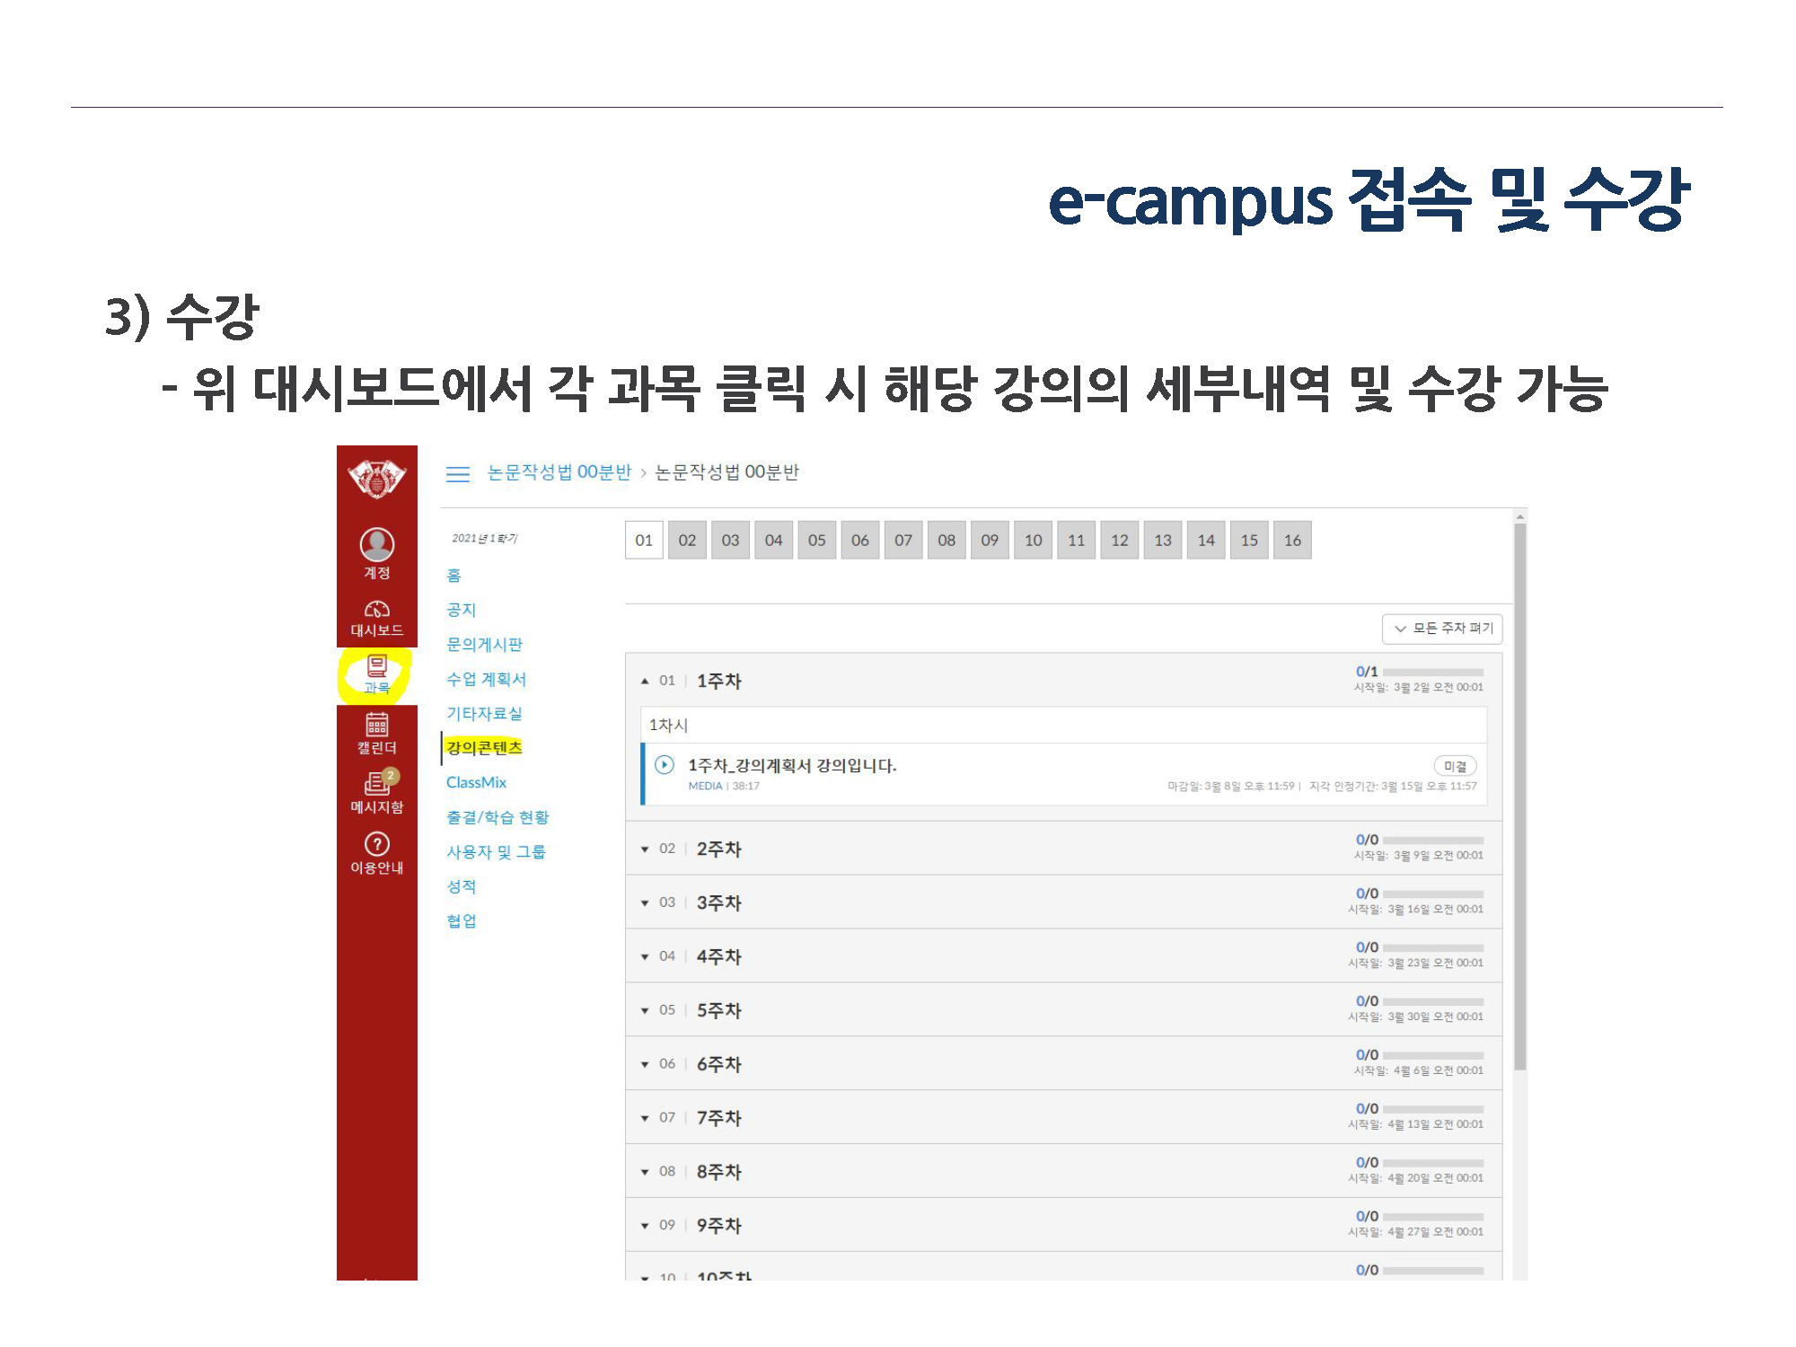Open the 모든 주차 펴기 dropdown
Image resolution: width=1796 pixels, height=1347 pixels.
click(1442, 629)
